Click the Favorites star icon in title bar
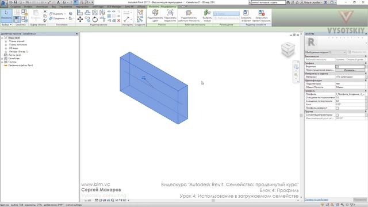Screen dimensions: 368x207 [297, 2]
